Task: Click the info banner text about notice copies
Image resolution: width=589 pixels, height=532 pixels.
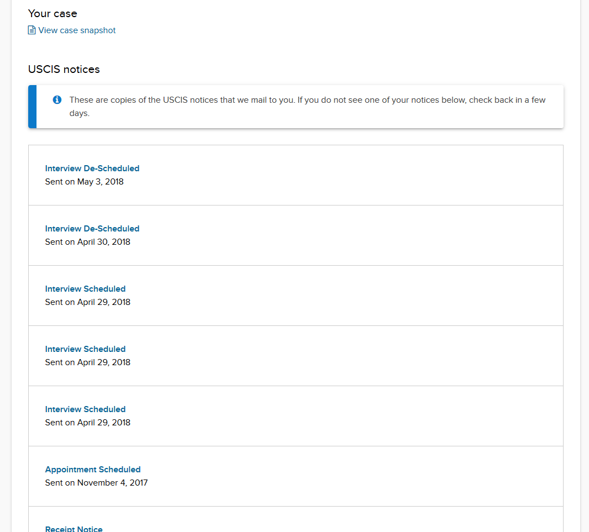Action: (x=307, y=107)
